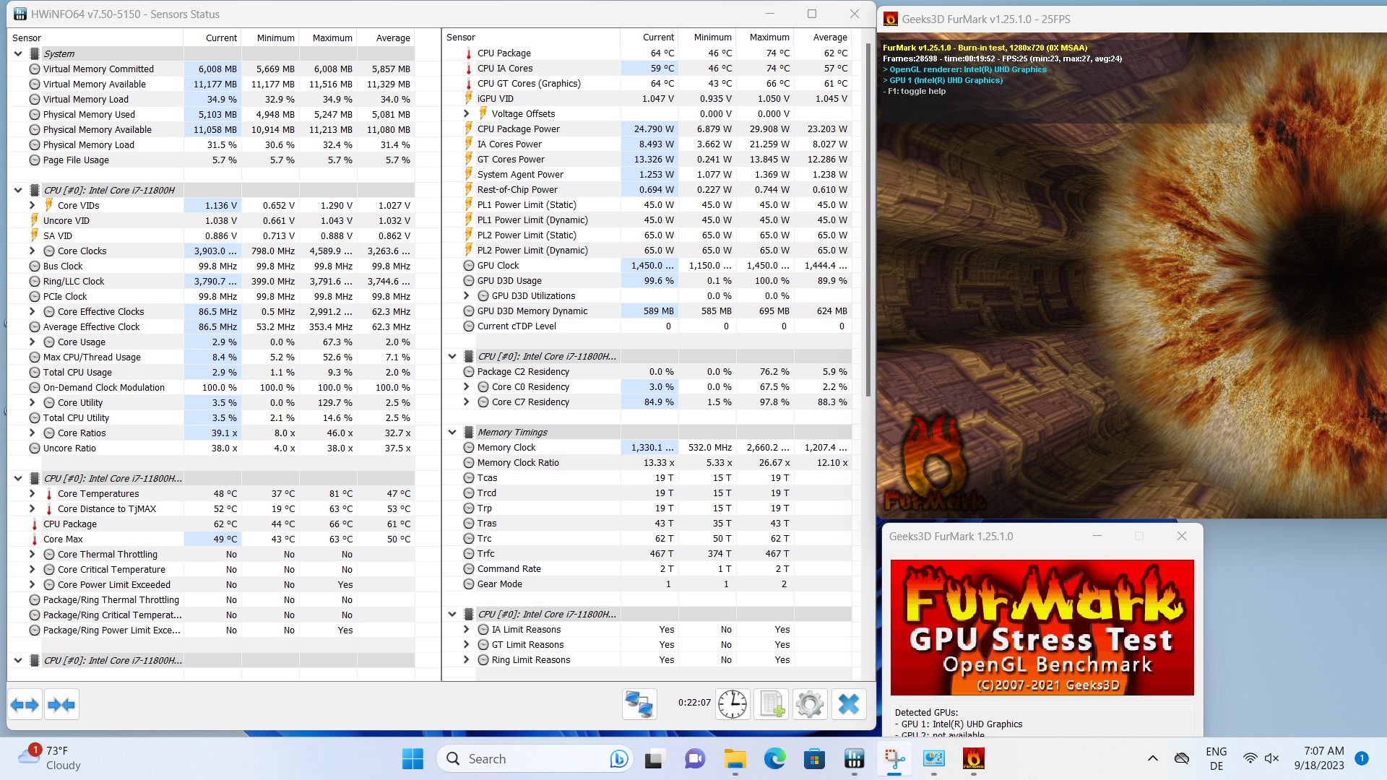Expand the Core VIDs row
Viewport: 1387px width, 780px height.
(x=32, y=205)
